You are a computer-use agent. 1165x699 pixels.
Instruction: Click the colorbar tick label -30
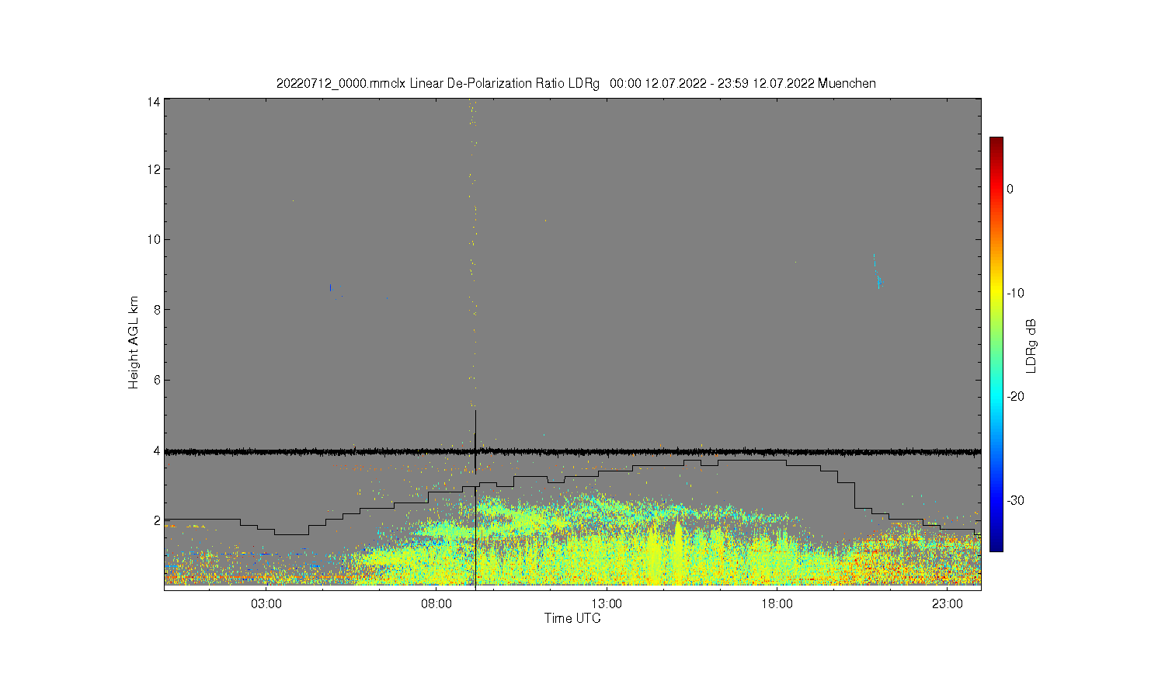tap(1017, 500)
